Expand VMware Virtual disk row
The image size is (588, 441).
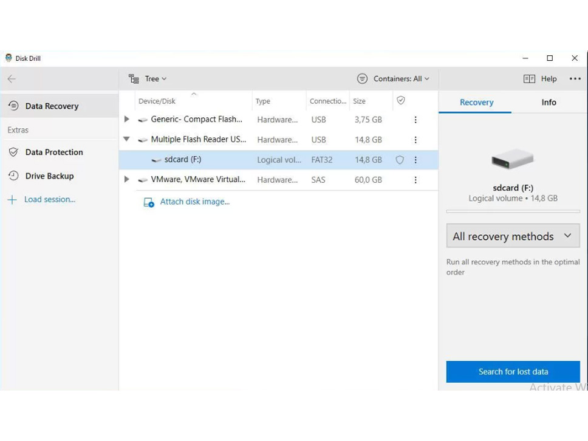point(127,179)
